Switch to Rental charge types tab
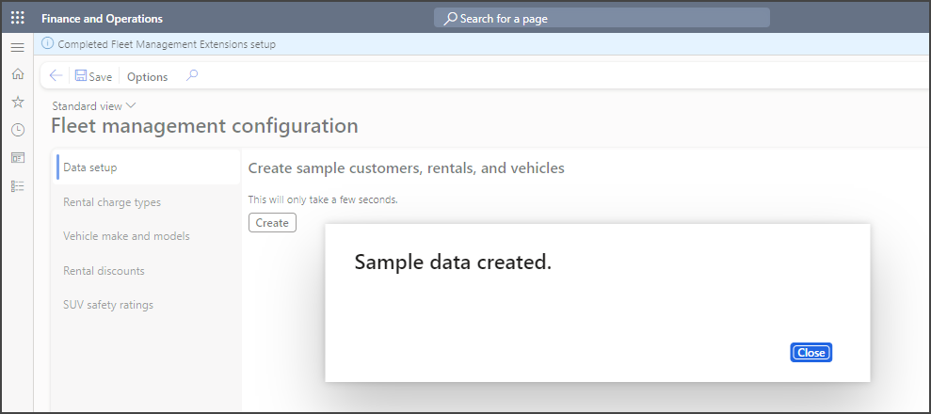This screenshot has width=931, height=414. click(111, 201)
